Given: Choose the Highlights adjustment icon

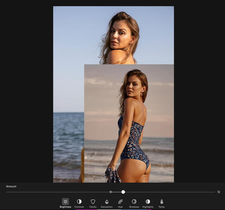Looking at the screenshot, I should coord(148,202).
